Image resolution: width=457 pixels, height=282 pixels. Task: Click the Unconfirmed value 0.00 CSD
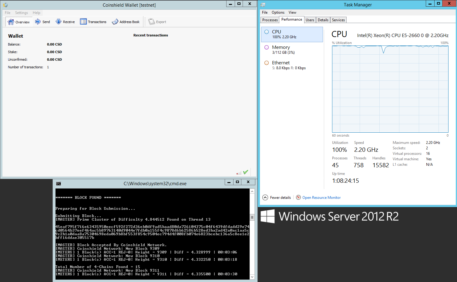tap(54, 59)
